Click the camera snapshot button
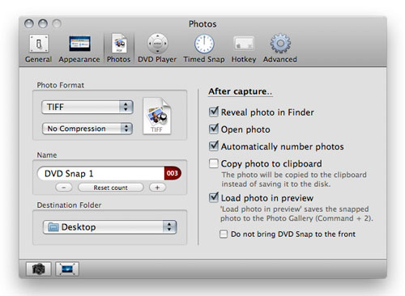The width and height of the screenshot is (405, 296). pyautogui.click(x=39, y=269)
